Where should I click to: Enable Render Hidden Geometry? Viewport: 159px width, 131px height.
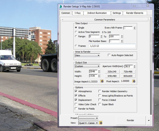point(100,91)
